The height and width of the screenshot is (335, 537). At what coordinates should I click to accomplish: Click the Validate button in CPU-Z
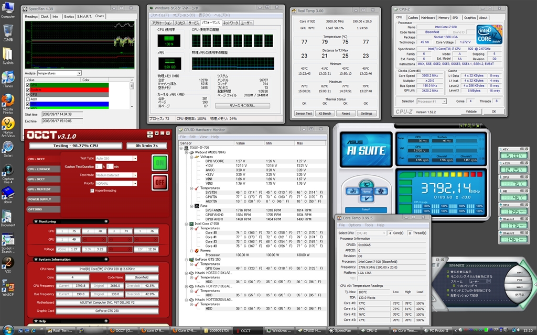(x=471, y=111)
